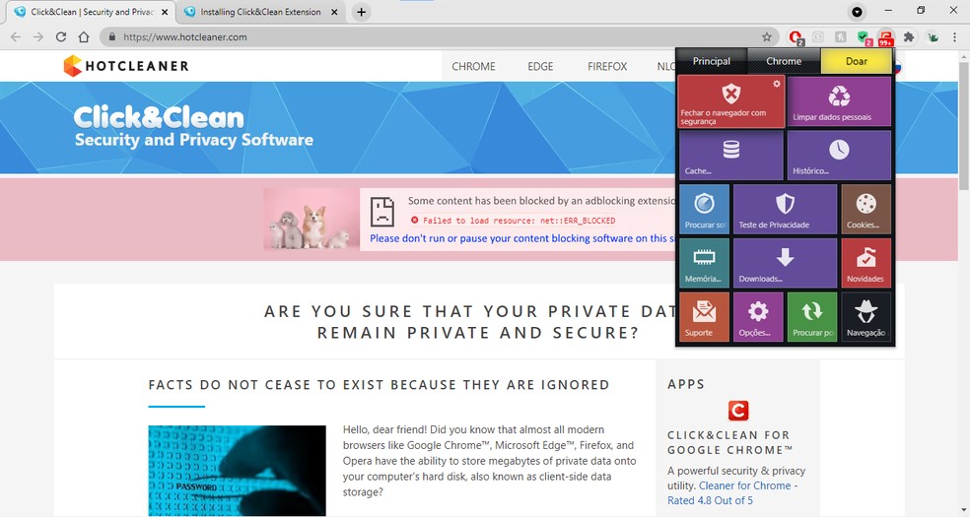This screenshot has height=517, width=970.
Task: Open the Cookies tile
Action: [866, 209]
